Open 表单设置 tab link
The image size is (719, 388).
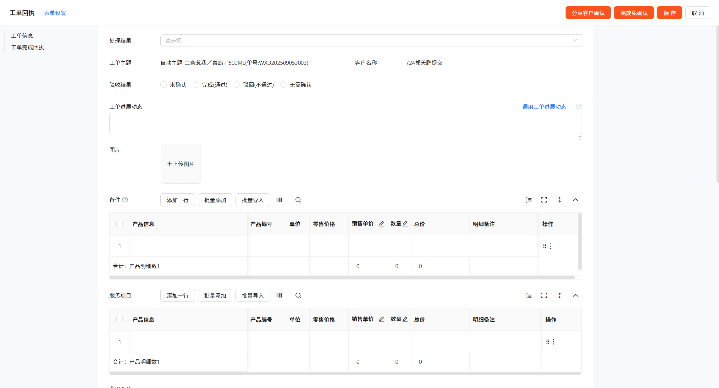click(55, 13)
